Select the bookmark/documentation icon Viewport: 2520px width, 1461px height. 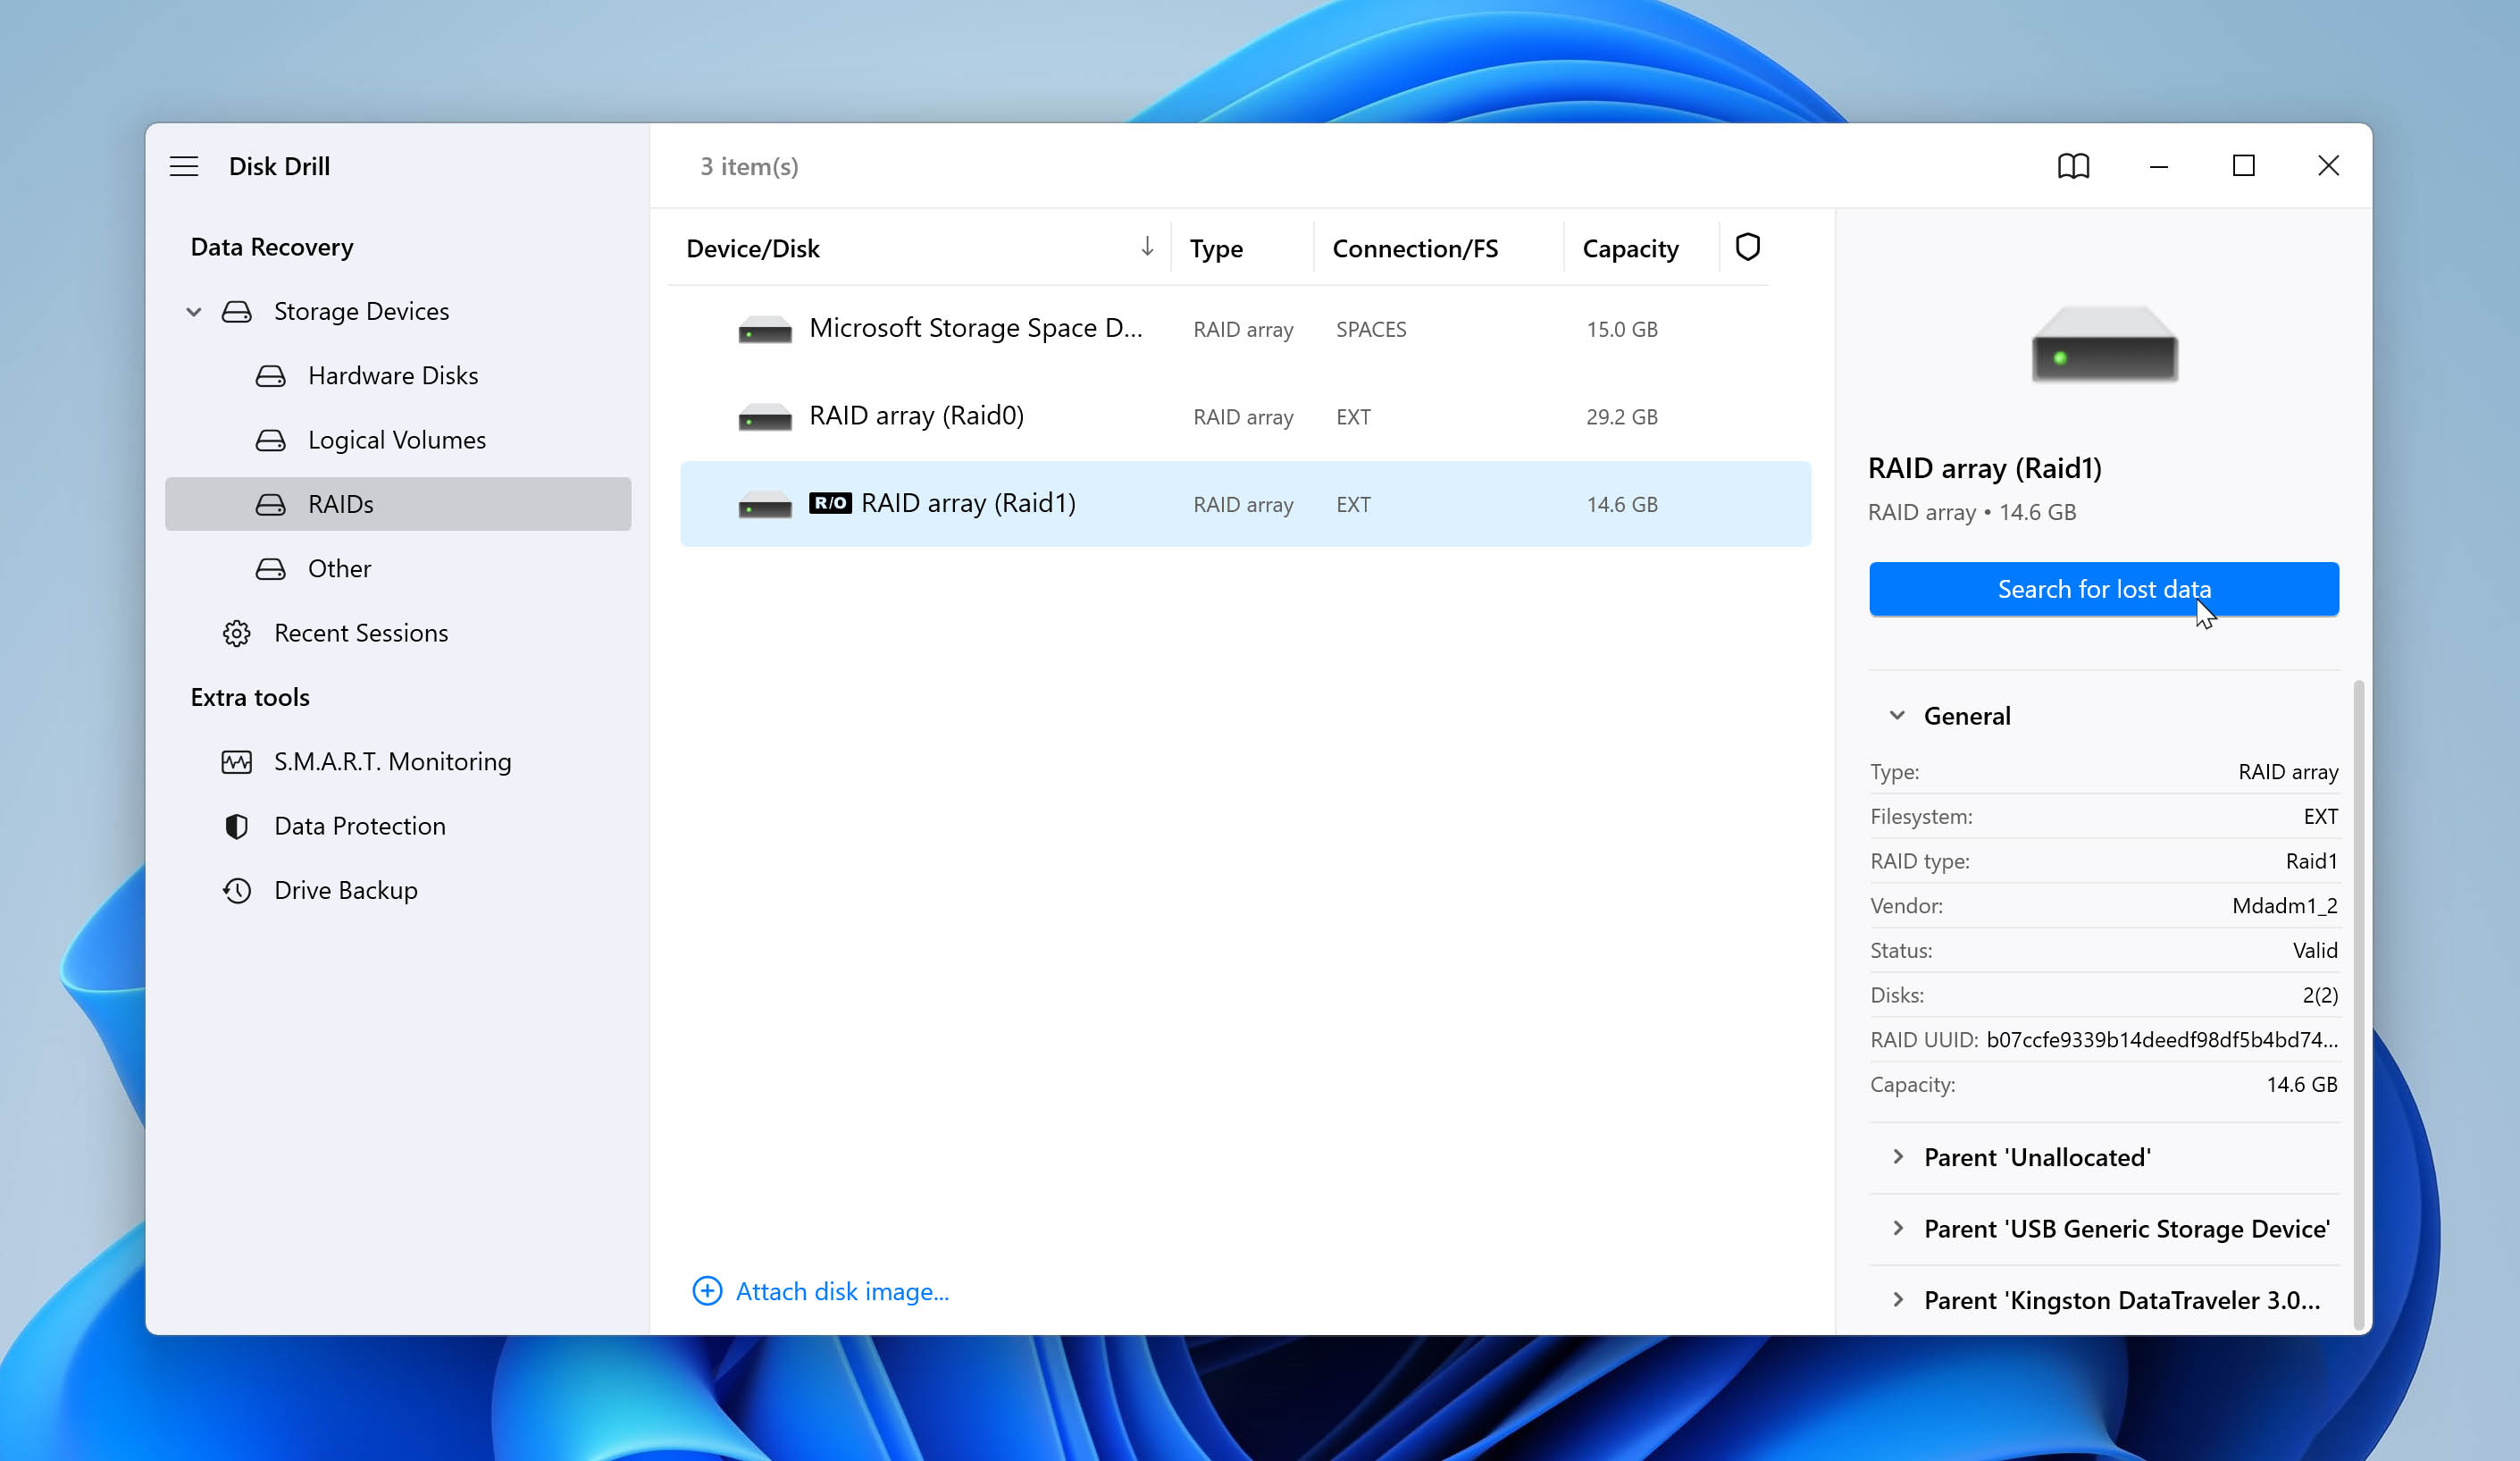click(x=2073, y=165)
